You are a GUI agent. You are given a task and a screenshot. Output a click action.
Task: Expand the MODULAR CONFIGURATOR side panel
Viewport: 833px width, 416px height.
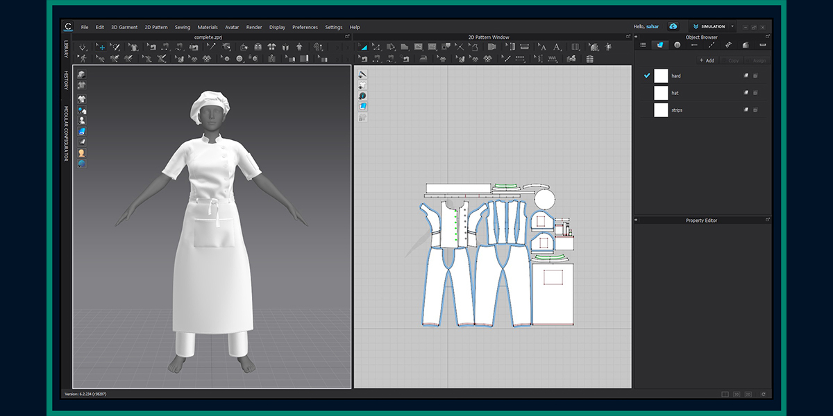[x=67, y=134]
